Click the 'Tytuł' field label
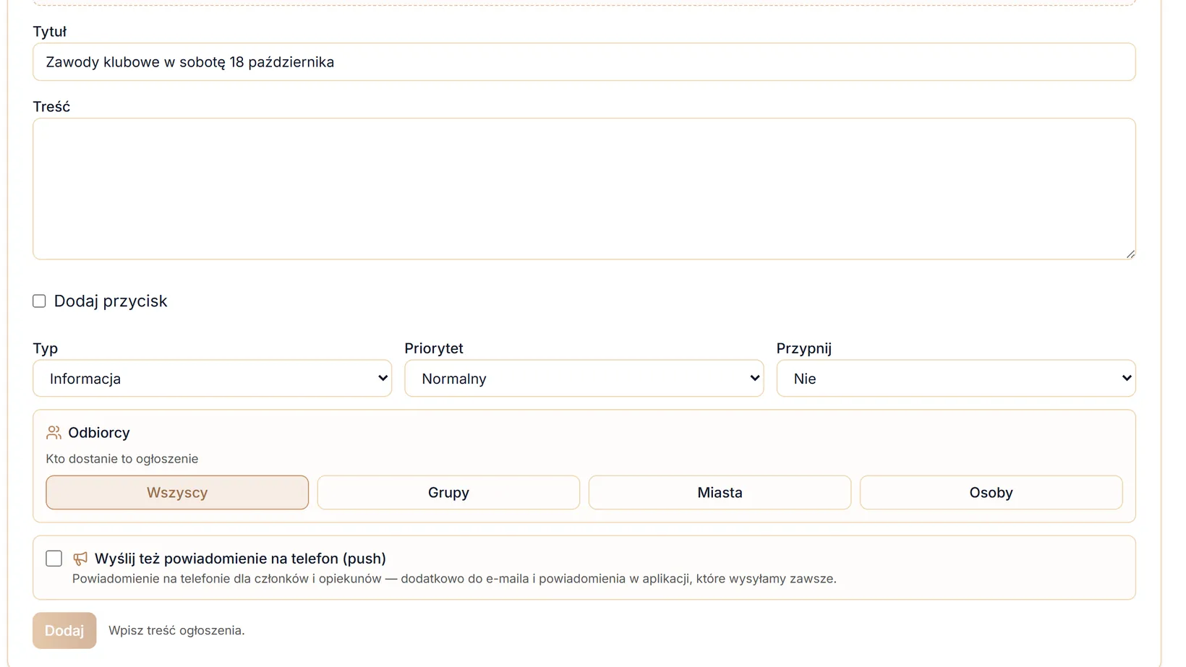 tap(49, 32)
